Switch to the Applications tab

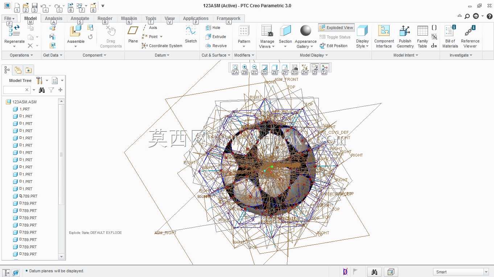[195, 18]
